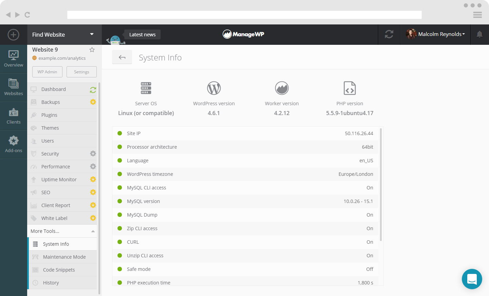Viewport: 489px width, 296px height.
Task: Open Malcolm Reynolds user menu
Action: pyautogui.click(x=435, y=34)
